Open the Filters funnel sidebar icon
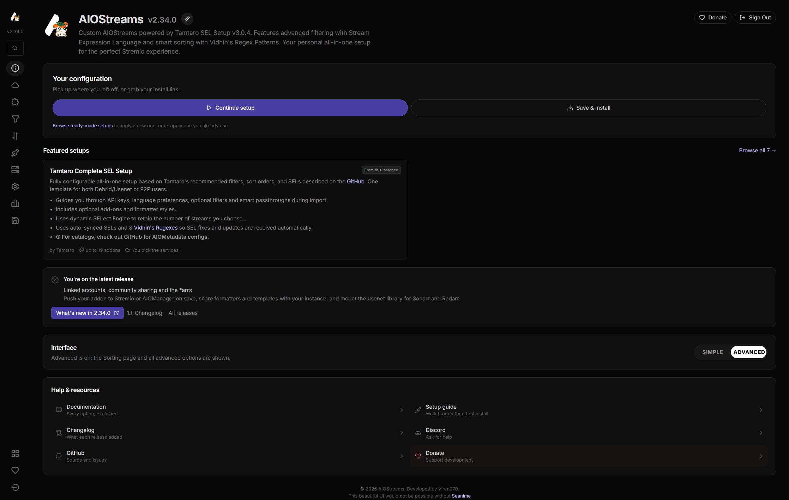 pyautogui.click(x=15, y=119)
